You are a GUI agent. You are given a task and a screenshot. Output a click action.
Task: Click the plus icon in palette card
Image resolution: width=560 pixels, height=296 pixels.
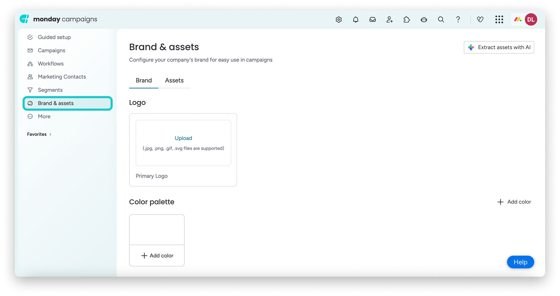point(144,256)
